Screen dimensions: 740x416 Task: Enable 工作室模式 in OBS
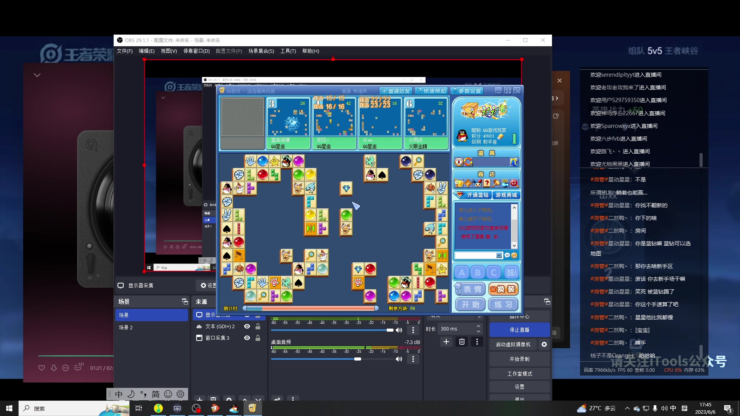520,374
